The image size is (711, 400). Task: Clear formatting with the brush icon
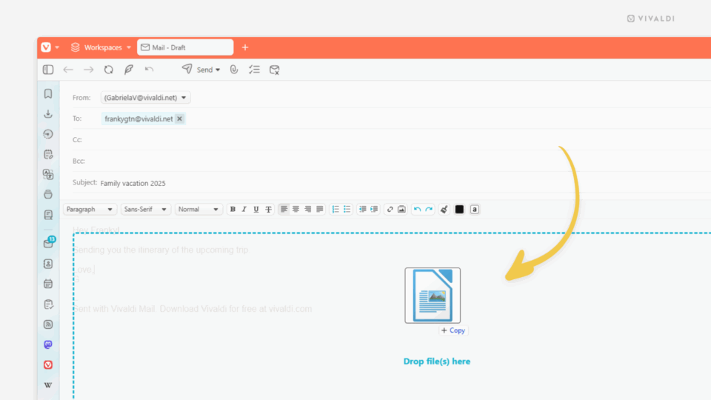click(x=444, y=209)
